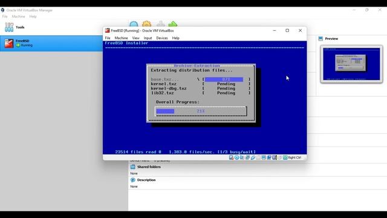Click the Shared folders heading link
This screenshot has width=387, height=218.
pyautogui.click(x=149, y=167)
